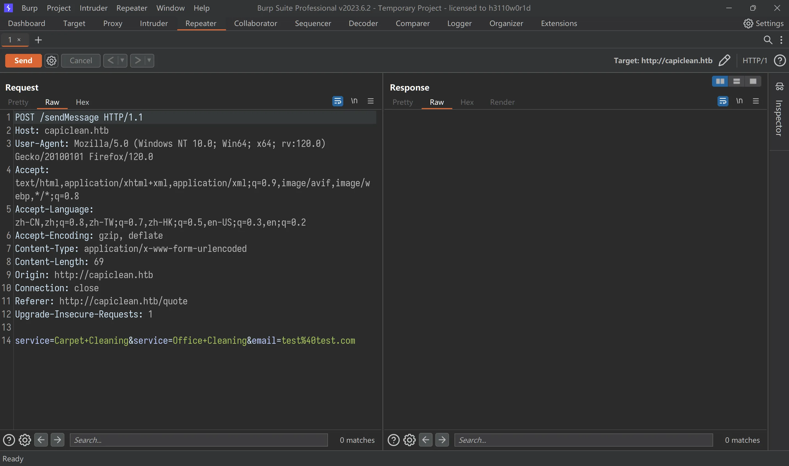Image resolution: width=789 pixels, height=466 pixels.
Task: Select combined tabbed layout view
Action: tap(753, 81)
